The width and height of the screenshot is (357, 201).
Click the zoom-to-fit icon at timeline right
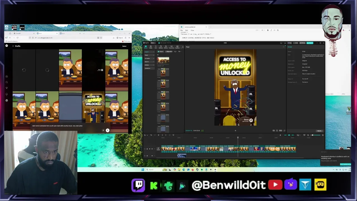[x=323, y=135]
